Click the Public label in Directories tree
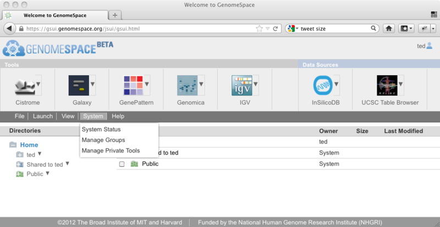 (35, 174)
